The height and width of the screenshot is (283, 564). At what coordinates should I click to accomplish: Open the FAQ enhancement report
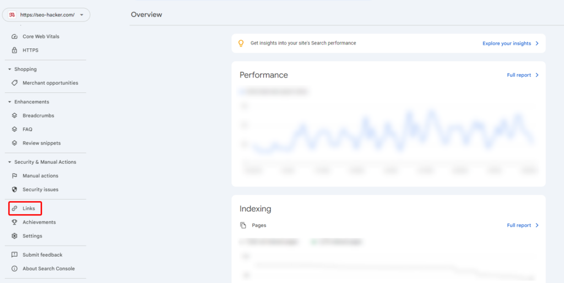28,130
